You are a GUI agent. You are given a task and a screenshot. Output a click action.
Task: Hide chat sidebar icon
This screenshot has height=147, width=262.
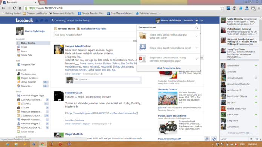click(x=256, y=139)
